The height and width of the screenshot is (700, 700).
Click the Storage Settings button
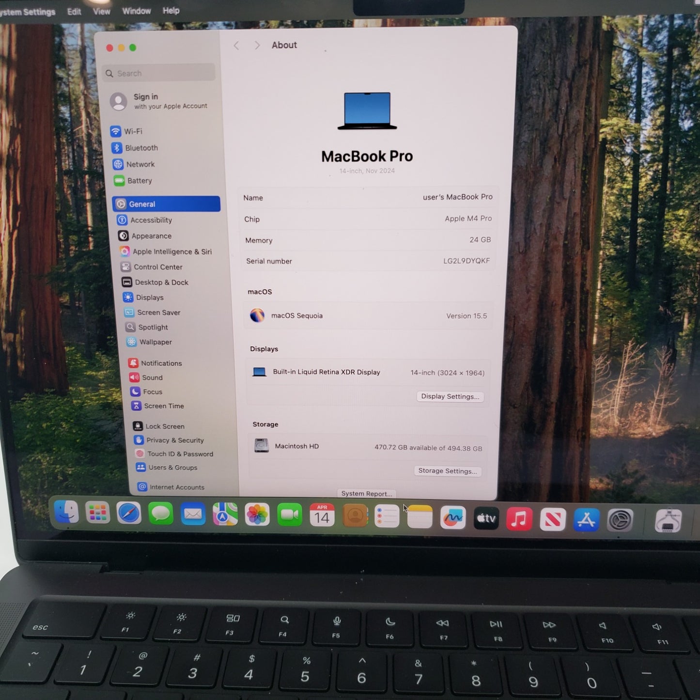(x=447, y=471)
